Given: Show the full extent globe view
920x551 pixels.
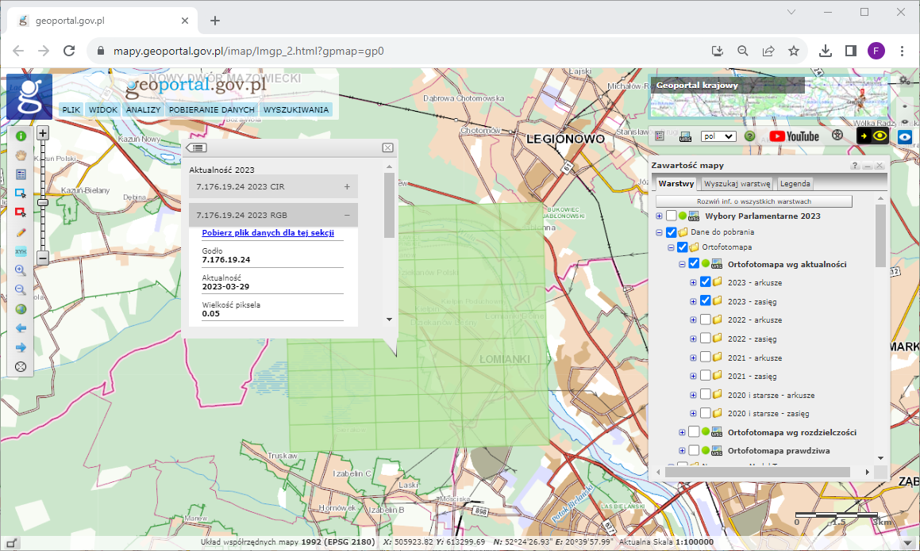Looking at the screenshot, I should click(21, 308).
